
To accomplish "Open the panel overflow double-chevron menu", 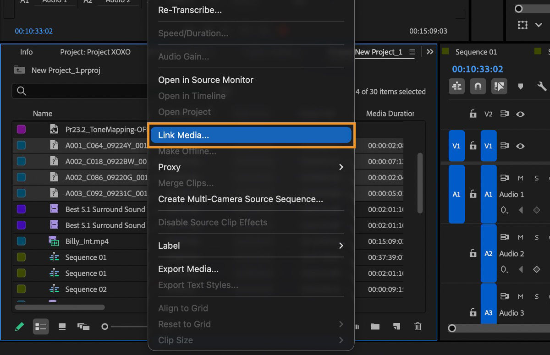I will (x=430, y=52).
